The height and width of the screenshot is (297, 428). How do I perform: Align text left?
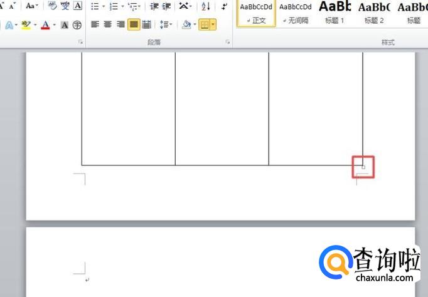(x=95, y=24)
